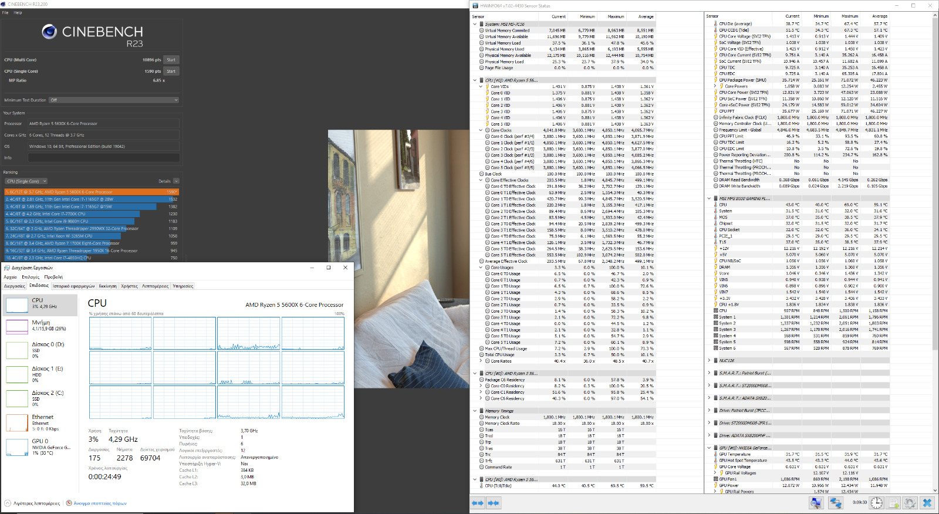Open the Άνοιγμα εποπτείας πόρων resource monitor link

point(100,503)
